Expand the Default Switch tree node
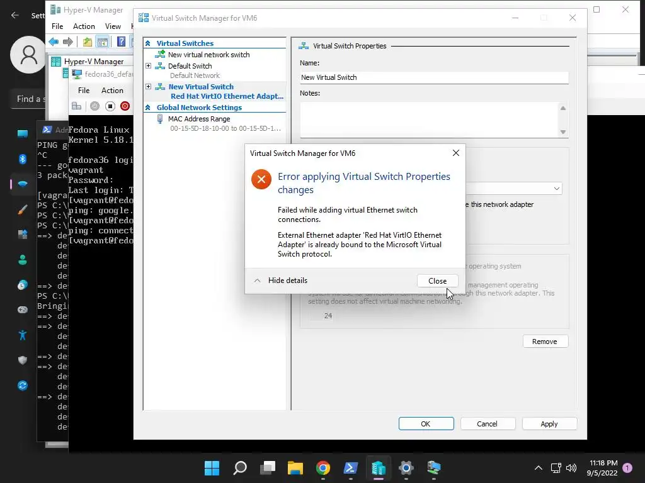645x483 pixels. coord(149,65)
